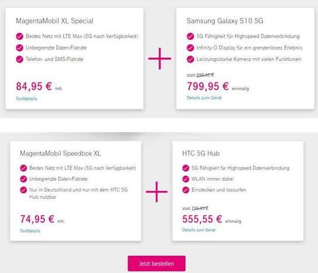Image resolution: width=318 pixels, height=273 pixels.
Task: Click checkmark next to WLAN immer dabei
Action: (186, 179)
